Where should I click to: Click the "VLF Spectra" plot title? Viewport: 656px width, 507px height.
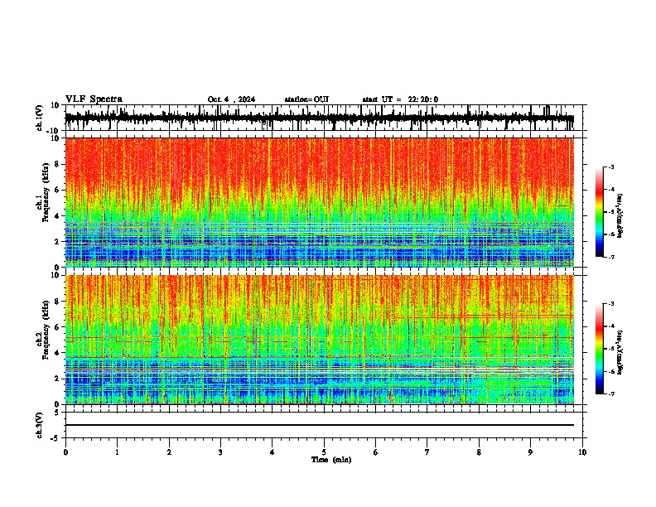click(x=94, y=99)
